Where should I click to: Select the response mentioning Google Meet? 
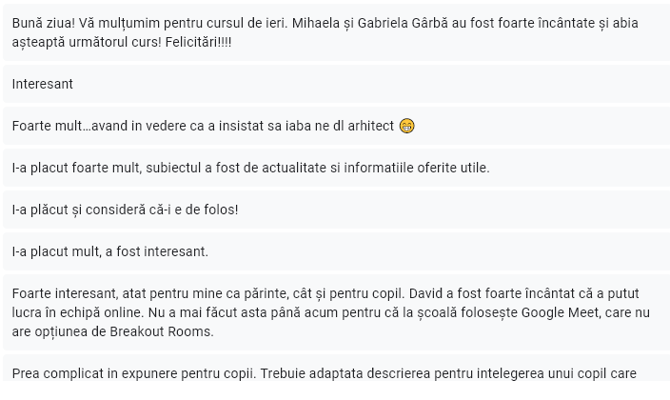pyautogui.click(x=336, y=312)
